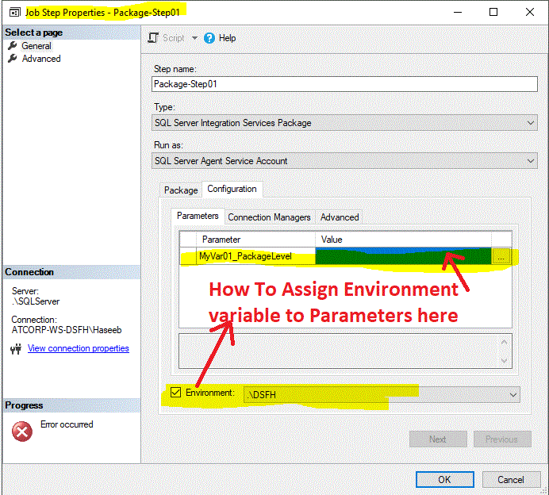Image resolution: width=549 pixels, height=495 pixels.
Task: Switch to the inner Advanced tab
Action: point(340,217)
